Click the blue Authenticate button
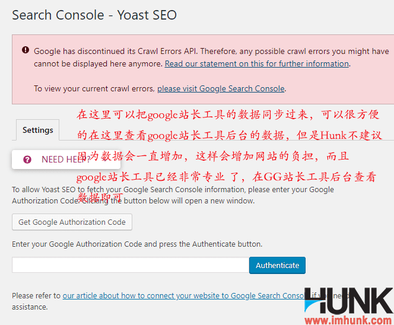394x325 pixels. point(278,265)
